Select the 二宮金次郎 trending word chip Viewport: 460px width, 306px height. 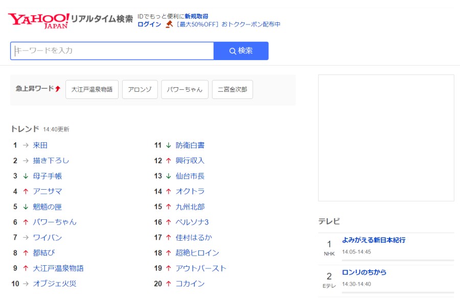click(x=232, y=89)
